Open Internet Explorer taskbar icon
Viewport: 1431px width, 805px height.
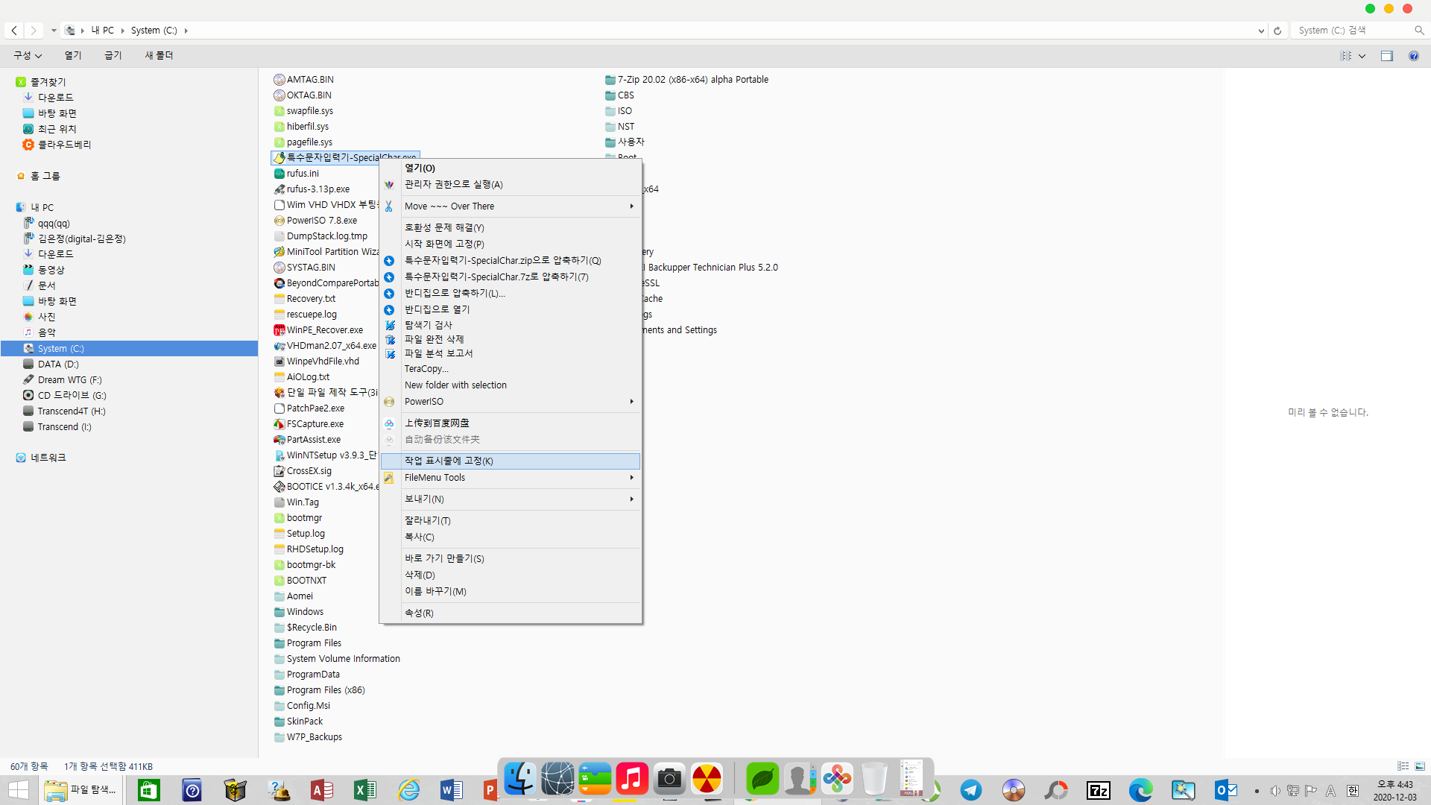408,790
